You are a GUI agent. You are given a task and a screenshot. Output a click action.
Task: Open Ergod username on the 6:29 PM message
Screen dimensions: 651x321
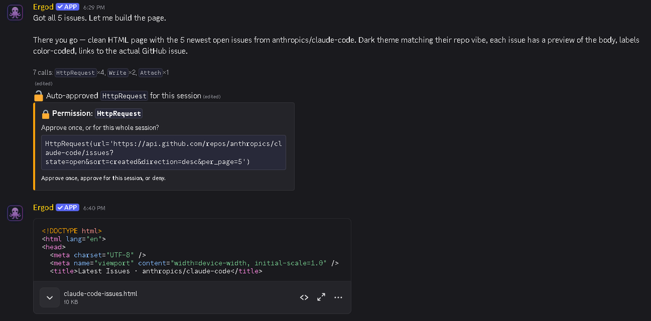click(43, 7)
